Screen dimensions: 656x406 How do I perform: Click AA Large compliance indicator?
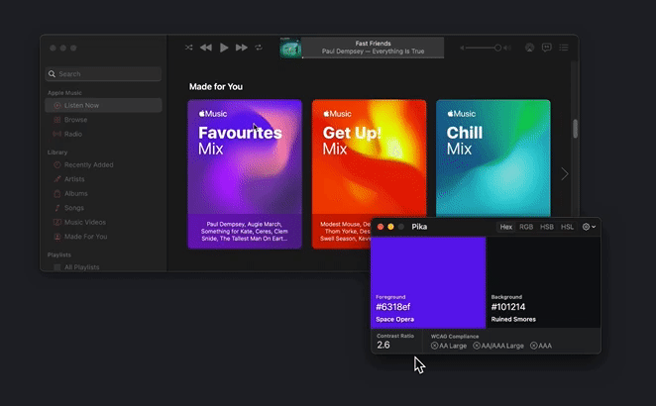449,346
